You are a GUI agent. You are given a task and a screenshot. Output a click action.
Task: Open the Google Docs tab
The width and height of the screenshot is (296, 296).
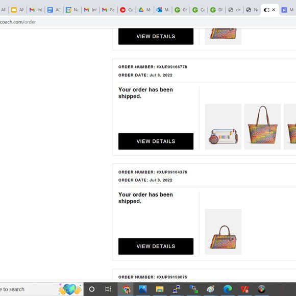point(54,10)
